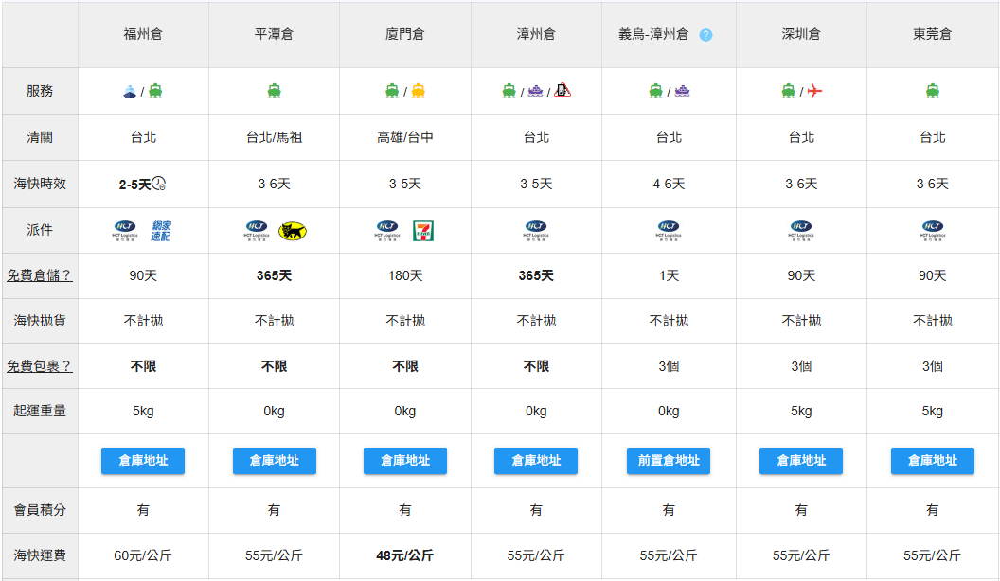Click the help icon beside 義烏-漳州倉
Viewport: 1000px width, 581px height.
[x=705, y=35]
